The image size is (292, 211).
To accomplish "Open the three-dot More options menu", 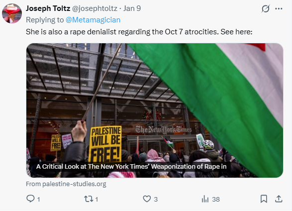I will tap(279, 8).
